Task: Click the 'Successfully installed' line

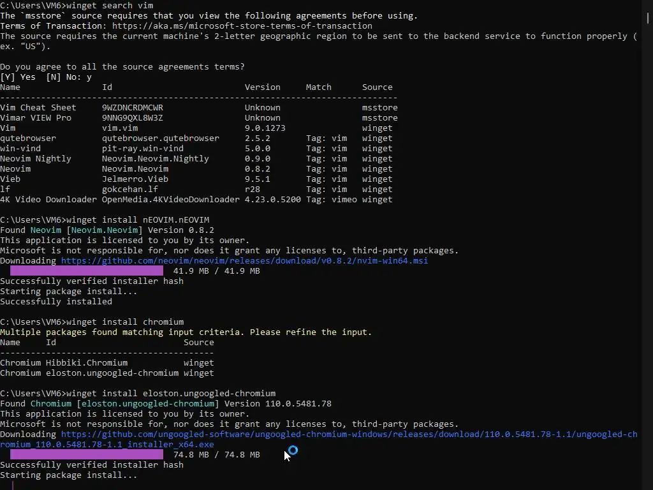Action: coord(56,302)
